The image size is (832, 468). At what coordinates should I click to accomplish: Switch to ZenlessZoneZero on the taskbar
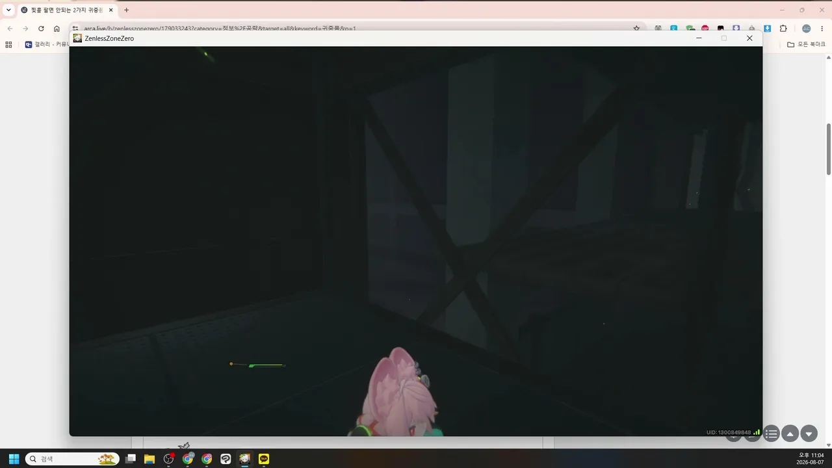coord(244,459)
